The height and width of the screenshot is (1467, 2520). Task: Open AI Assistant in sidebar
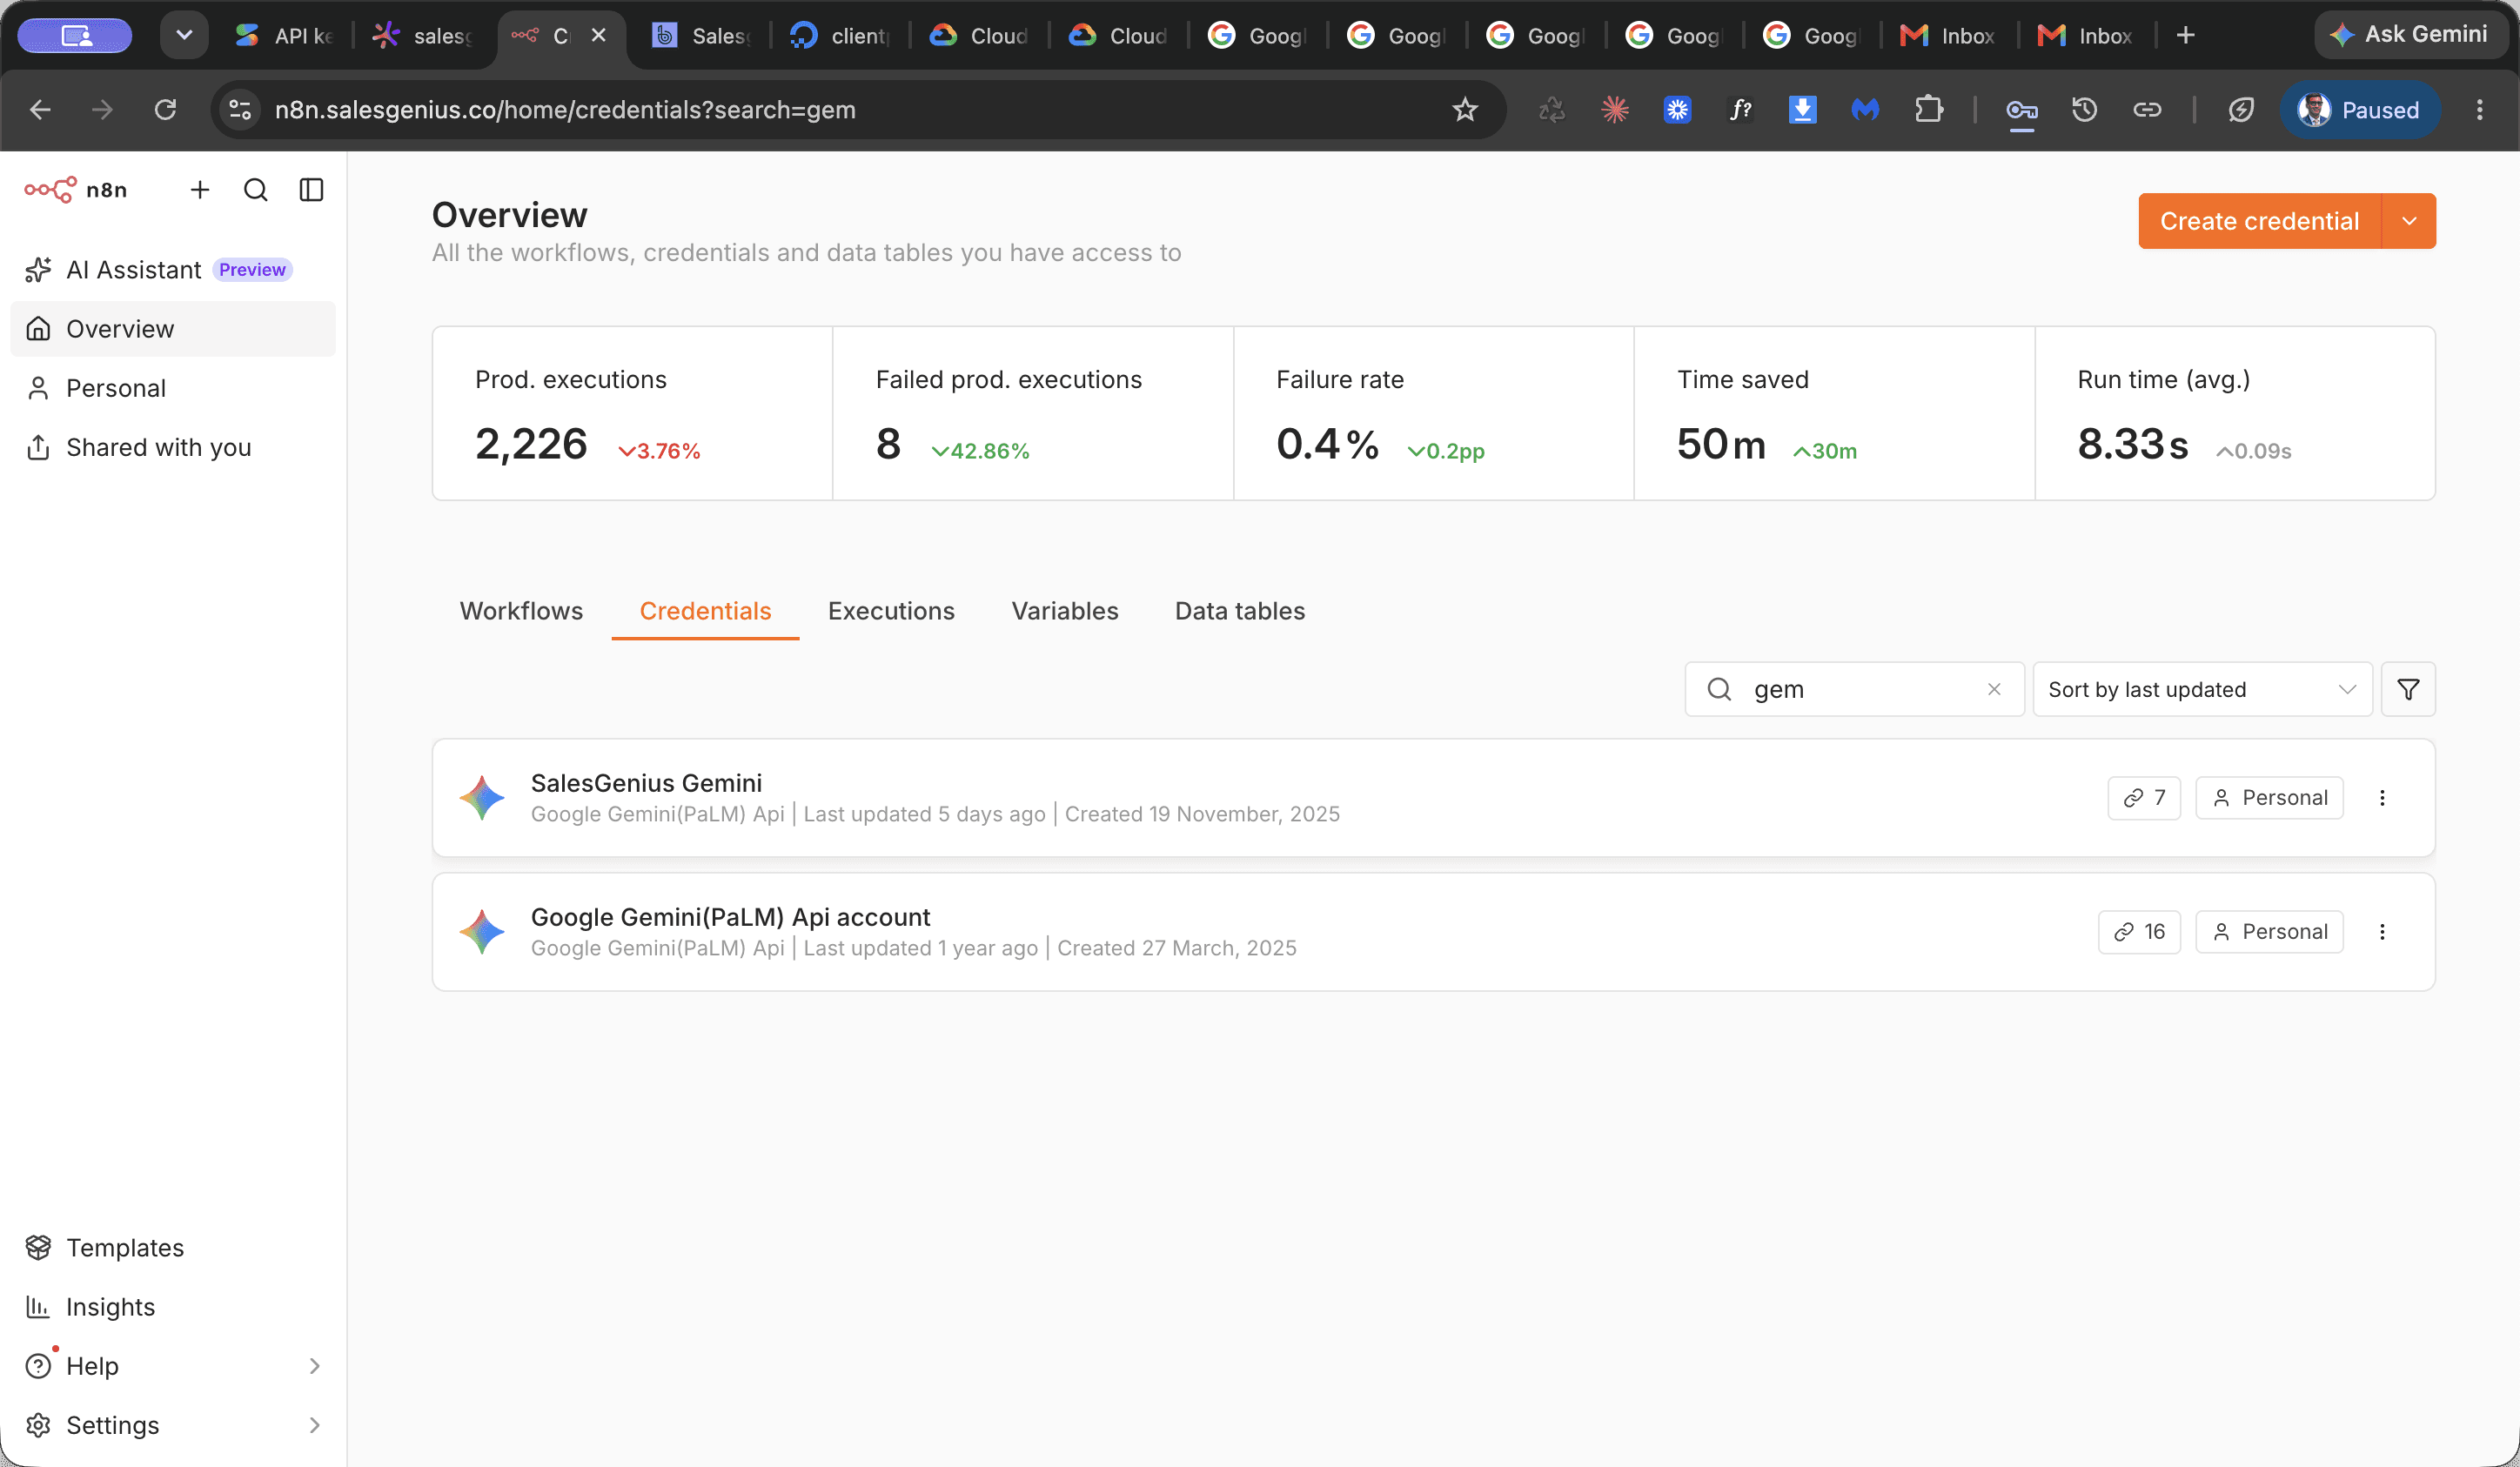tap(172, 270)
